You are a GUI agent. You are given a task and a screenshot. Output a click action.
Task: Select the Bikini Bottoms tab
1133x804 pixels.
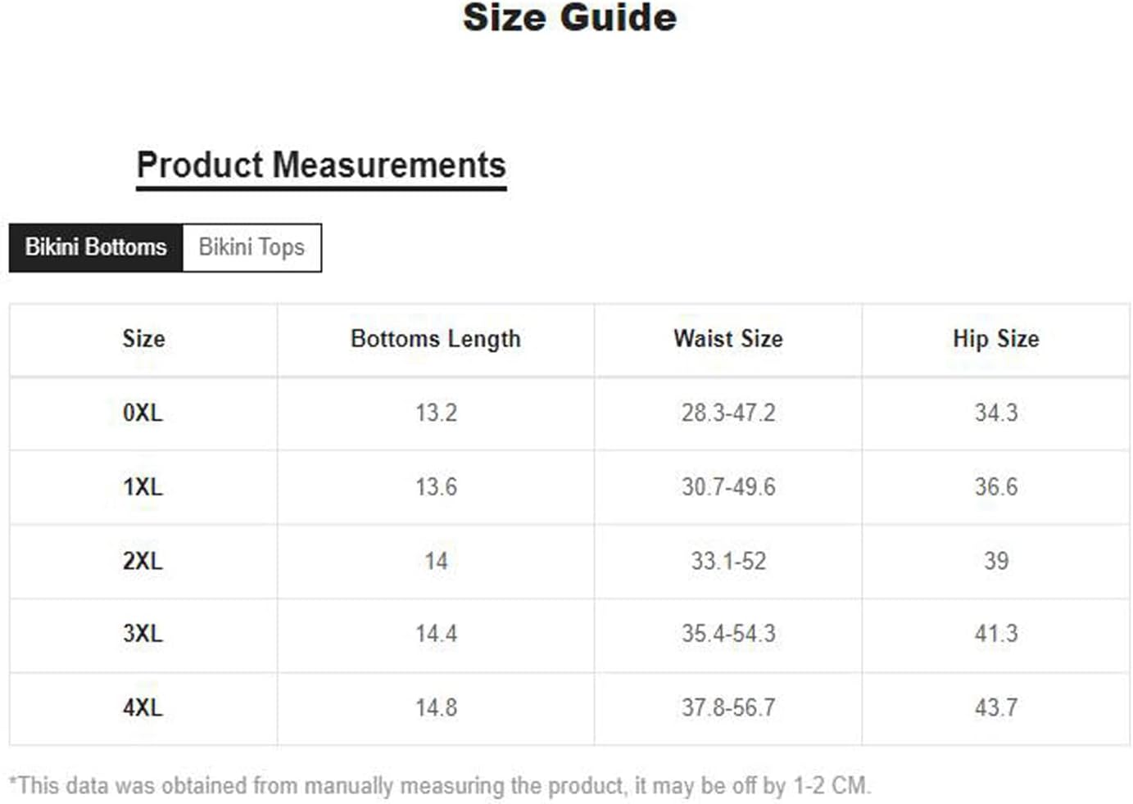click(x=96, y=247)
